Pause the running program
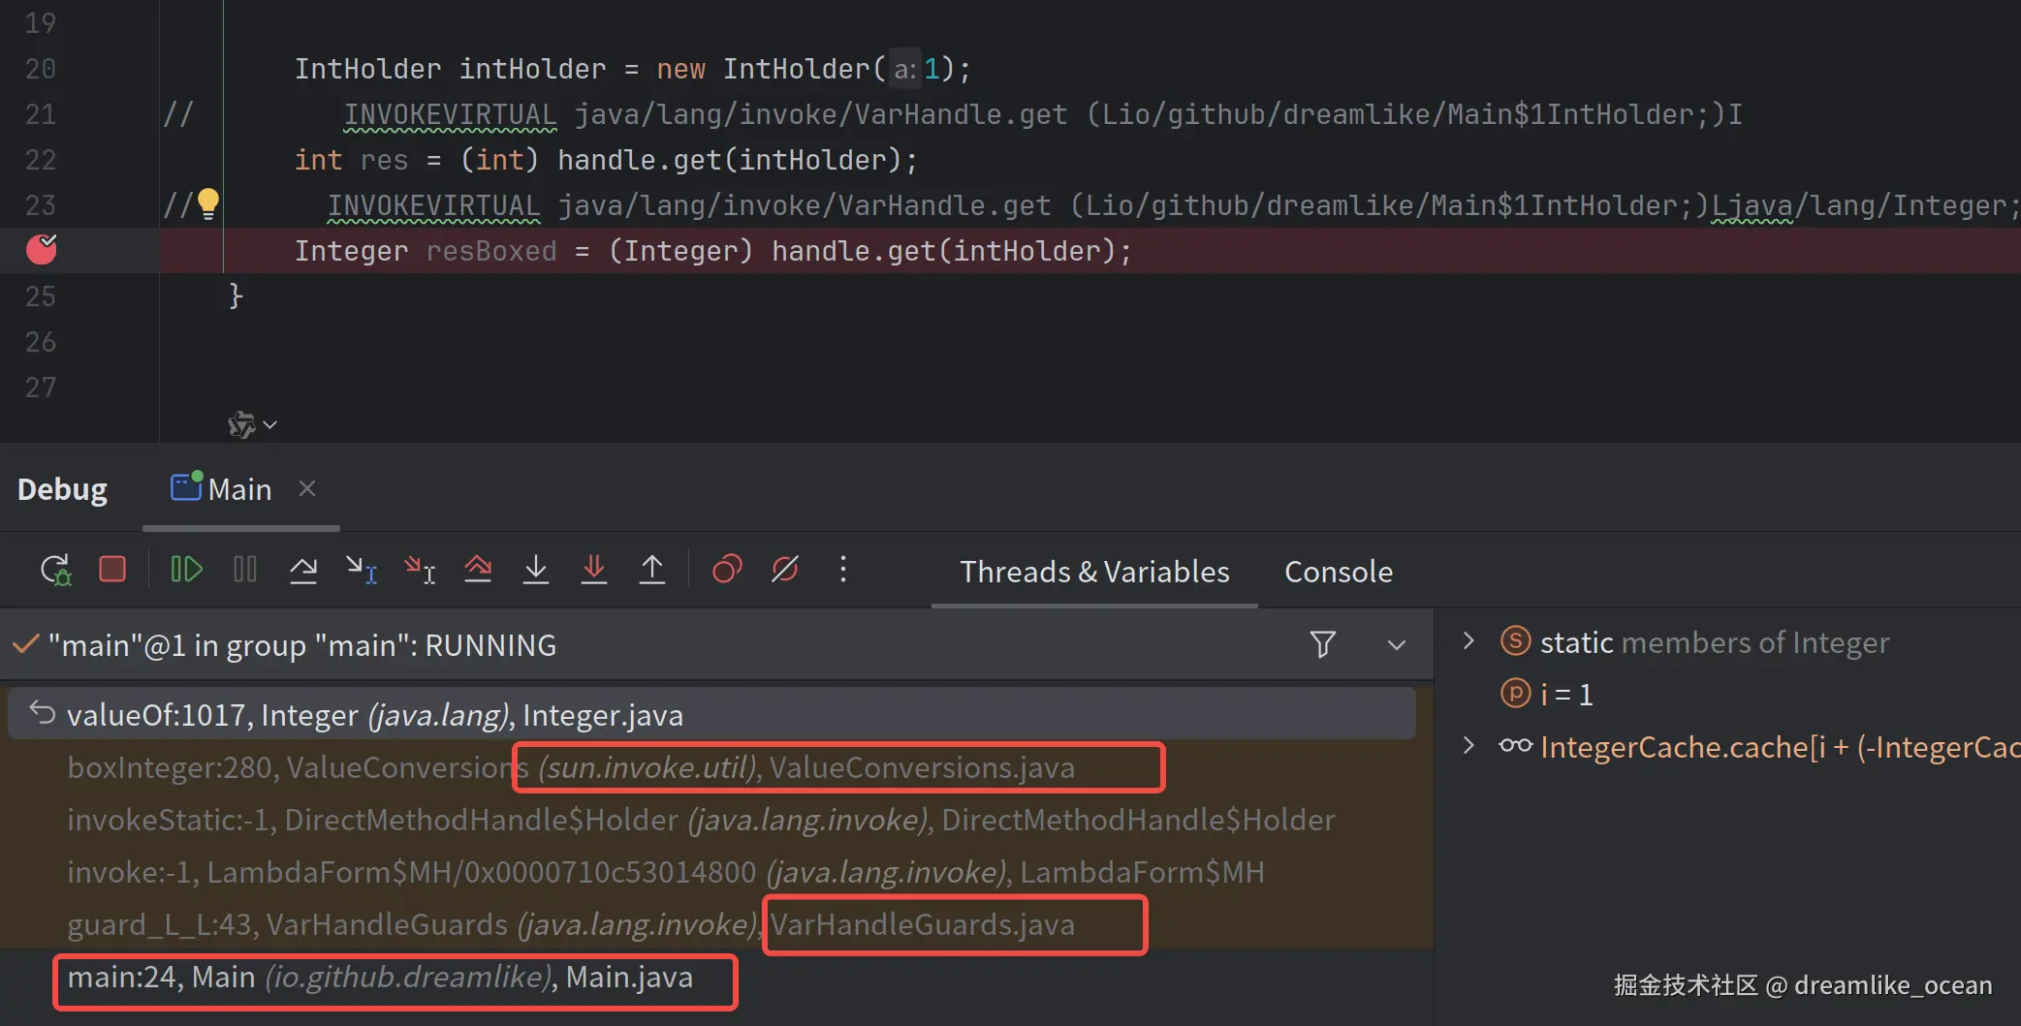 [245, 569]
